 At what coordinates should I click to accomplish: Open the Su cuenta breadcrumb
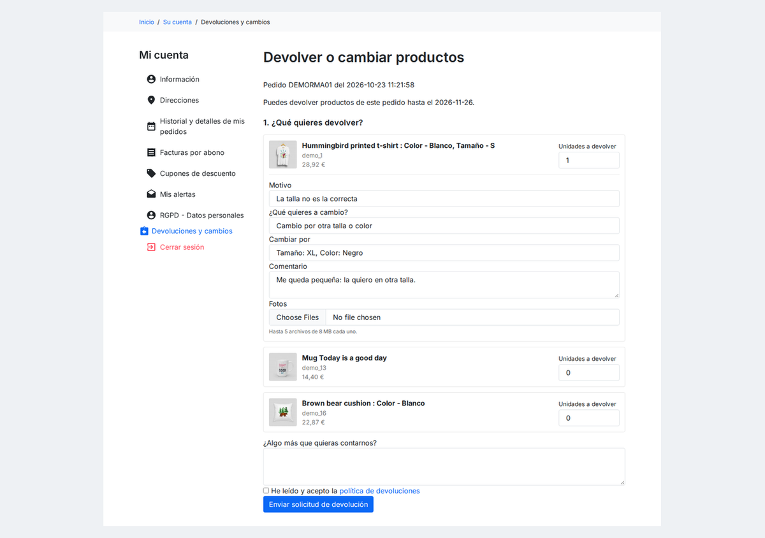(177, 22)
